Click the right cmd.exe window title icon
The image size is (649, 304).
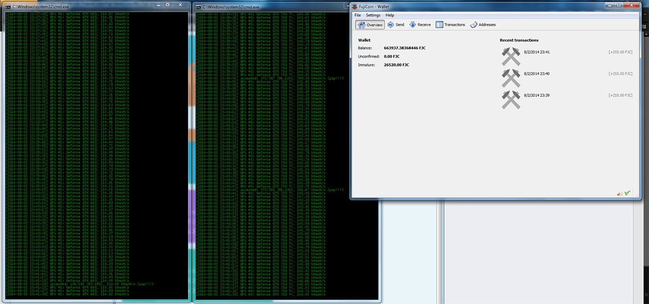click(x=198, y=7)
